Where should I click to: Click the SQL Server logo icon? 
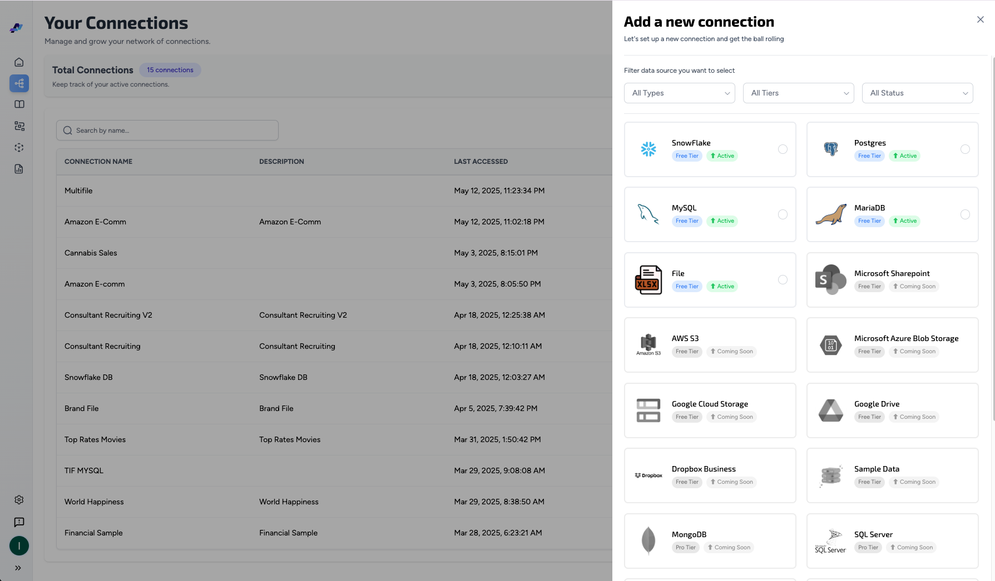pos(831,541)
